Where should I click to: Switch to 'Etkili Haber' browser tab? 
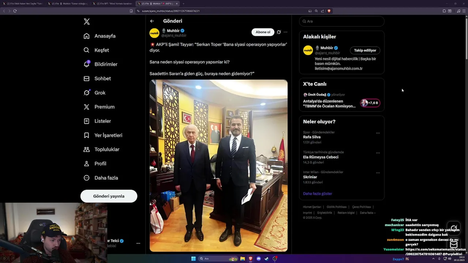[23, 4]
